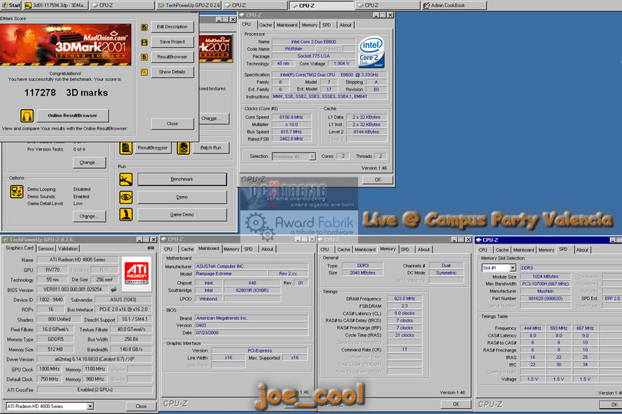Click the Intel Core 2 Duo E8600 name field

tap(314, 41)
